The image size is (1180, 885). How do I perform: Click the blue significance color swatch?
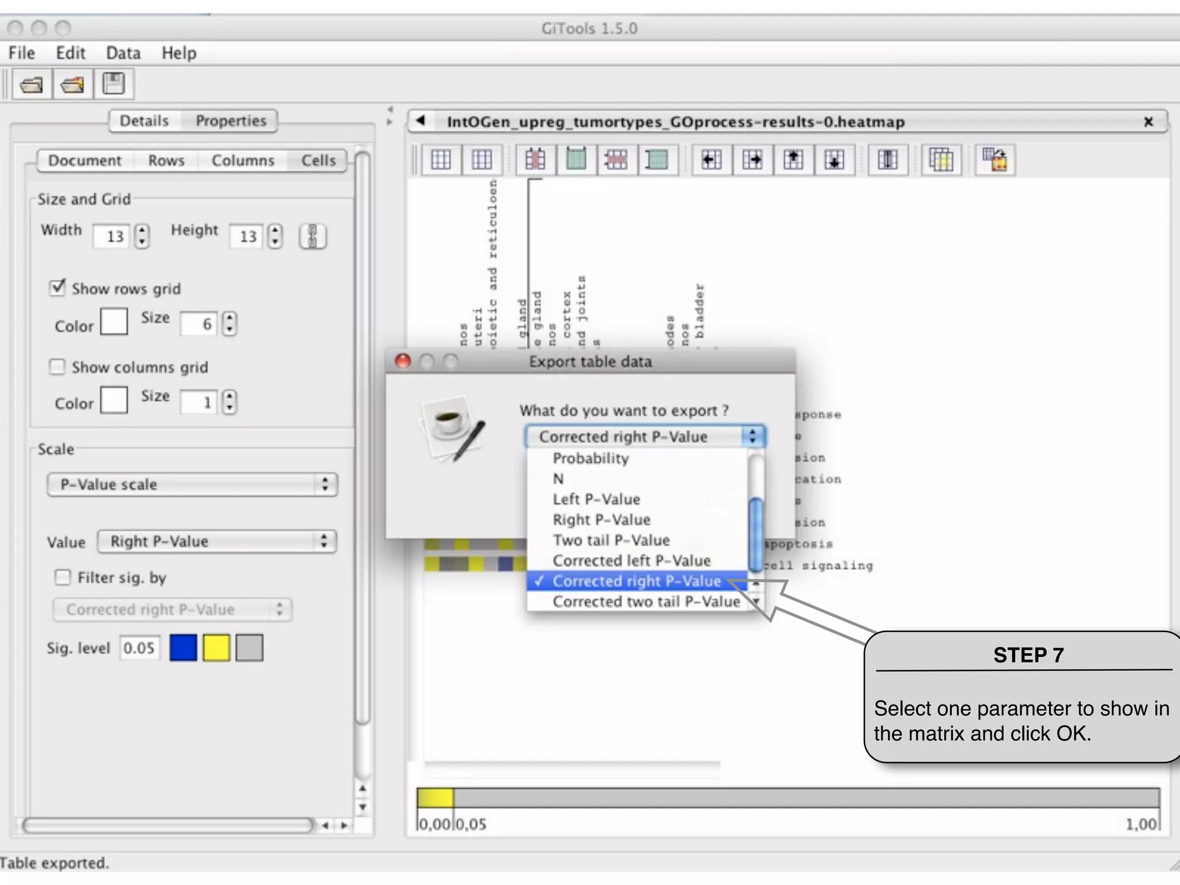183,648
